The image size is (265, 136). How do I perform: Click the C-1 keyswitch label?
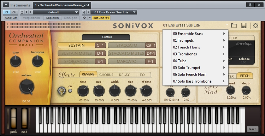point(100,45)
